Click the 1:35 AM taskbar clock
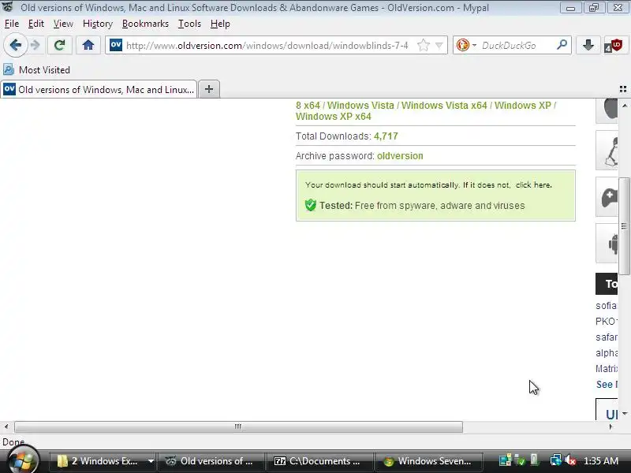The height and width of the screenshot is (473, 631). coord(601,461)
